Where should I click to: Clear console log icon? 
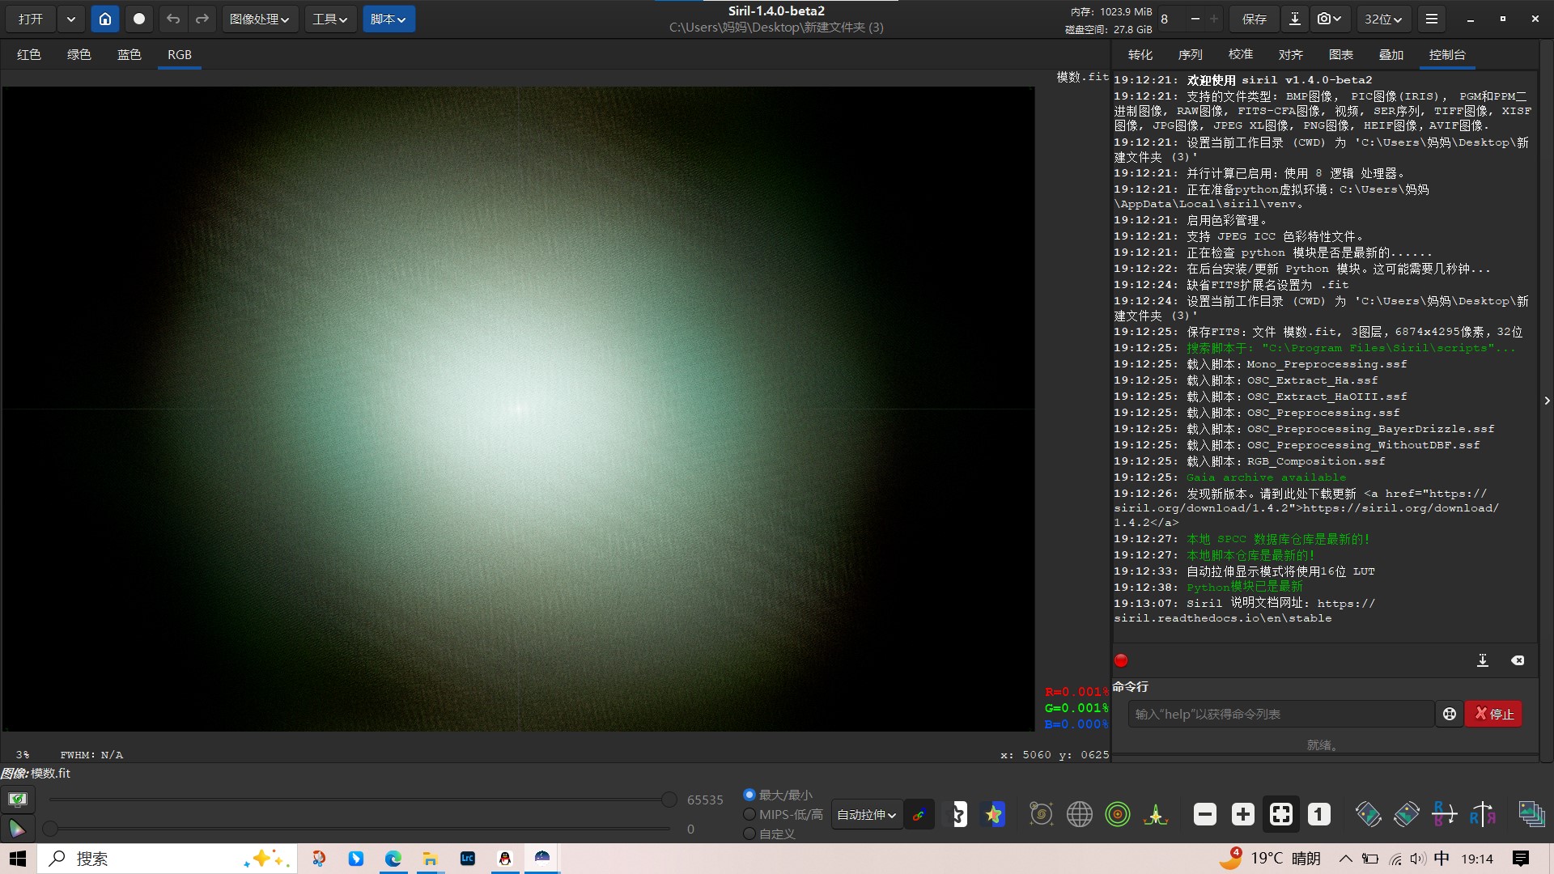1518,660
